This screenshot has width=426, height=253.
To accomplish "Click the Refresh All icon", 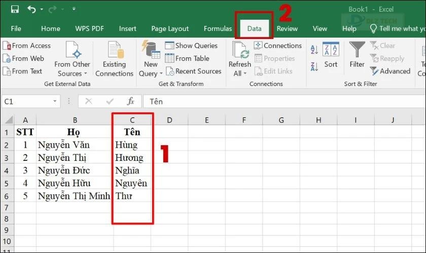I will point(240,51).
